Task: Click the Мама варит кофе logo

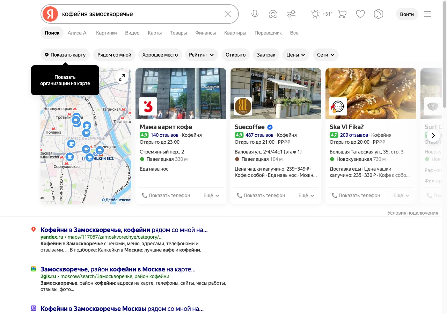Action: (x=148, y=106)
